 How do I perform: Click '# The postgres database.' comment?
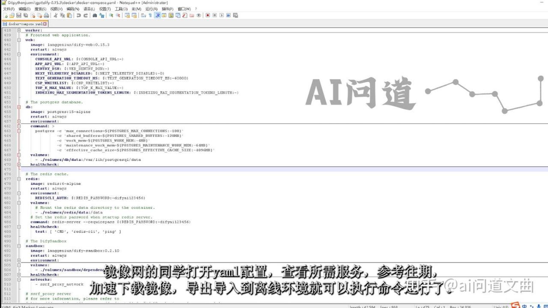[x=54, y=102]
